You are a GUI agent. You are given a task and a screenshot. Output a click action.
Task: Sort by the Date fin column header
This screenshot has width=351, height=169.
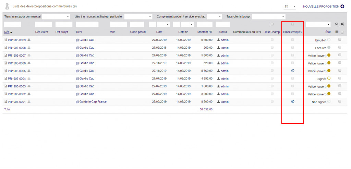click(x=183, y=32)
